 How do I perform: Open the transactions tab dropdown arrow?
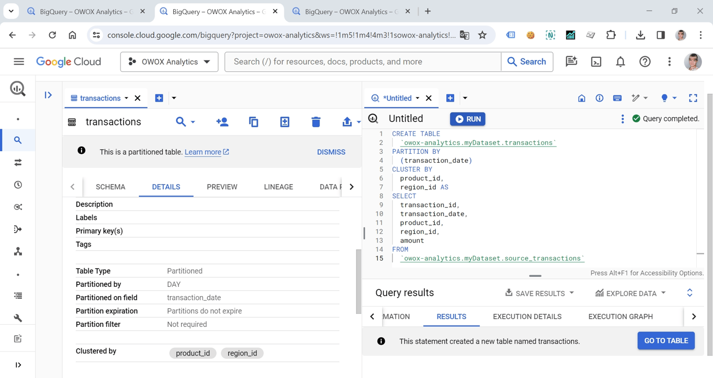[126, 98]
